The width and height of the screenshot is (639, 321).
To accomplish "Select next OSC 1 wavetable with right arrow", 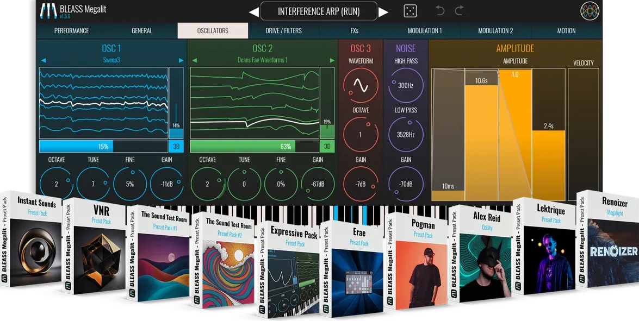I will point(181,60).
